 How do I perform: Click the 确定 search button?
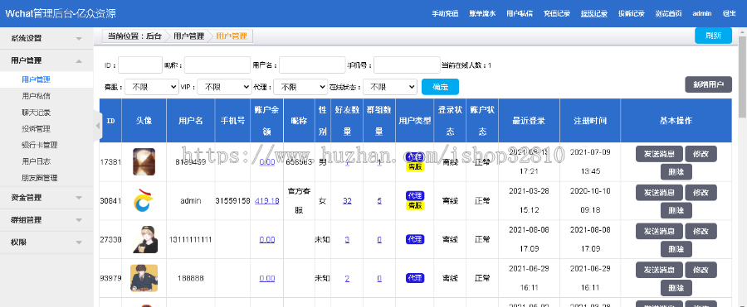coord(440,87)
